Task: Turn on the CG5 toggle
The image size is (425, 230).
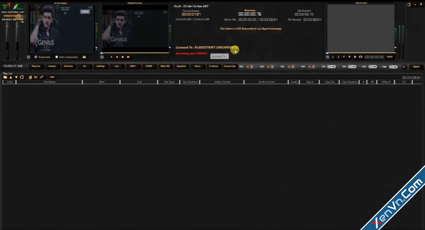Action: [332, 67]
